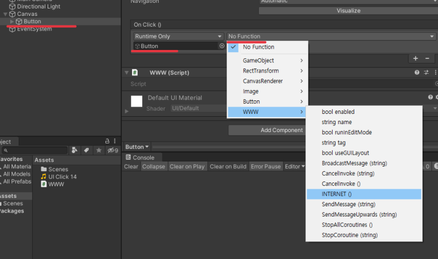Open object picker for Button field
This screenshot has width=438, height=259.
coord(222,46)
